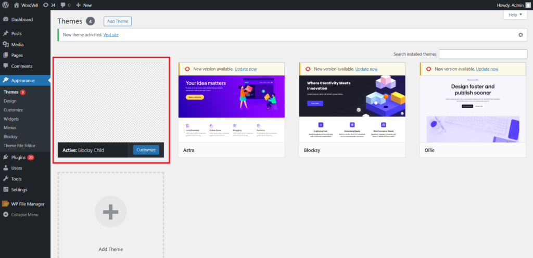Click Customize on Blocksy Child theme
This screenshot has height=258, width=533.
pyautogui.click(x=146, y=150)
